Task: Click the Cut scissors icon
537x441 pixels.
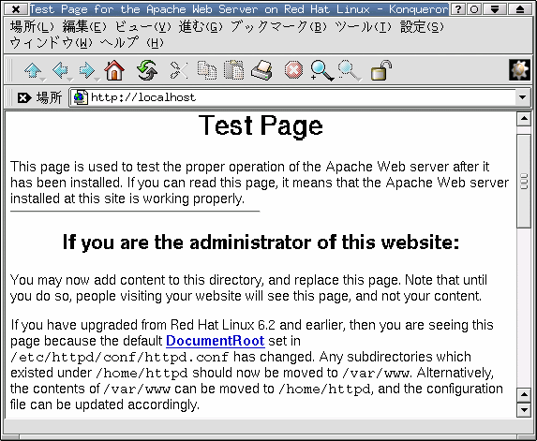Action: point(179,70)
